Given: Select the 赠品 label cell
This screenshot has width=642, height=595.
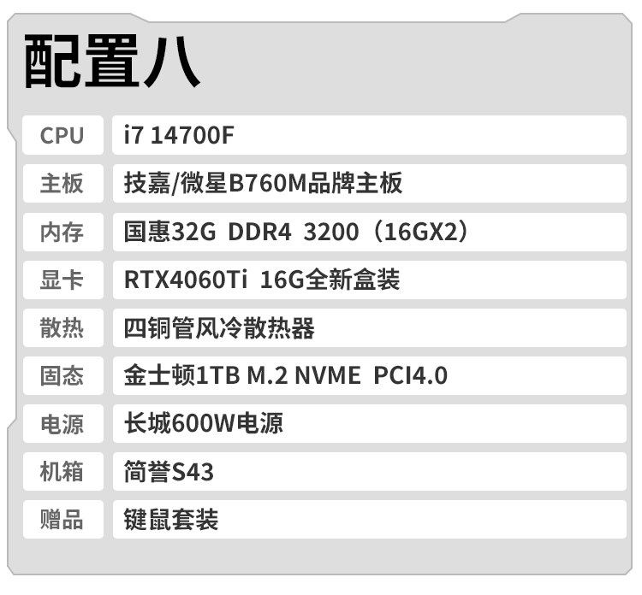Looking at the screenshot, I should [62, 519].
